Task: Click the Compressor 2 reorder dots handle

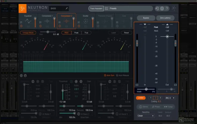Action: (x=67, y=26)
